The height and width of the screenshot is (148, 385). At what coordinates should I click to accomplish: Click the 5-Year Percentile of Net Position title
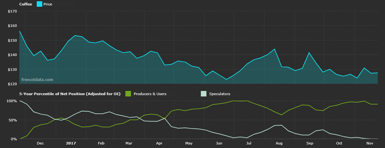pos(70,94)
